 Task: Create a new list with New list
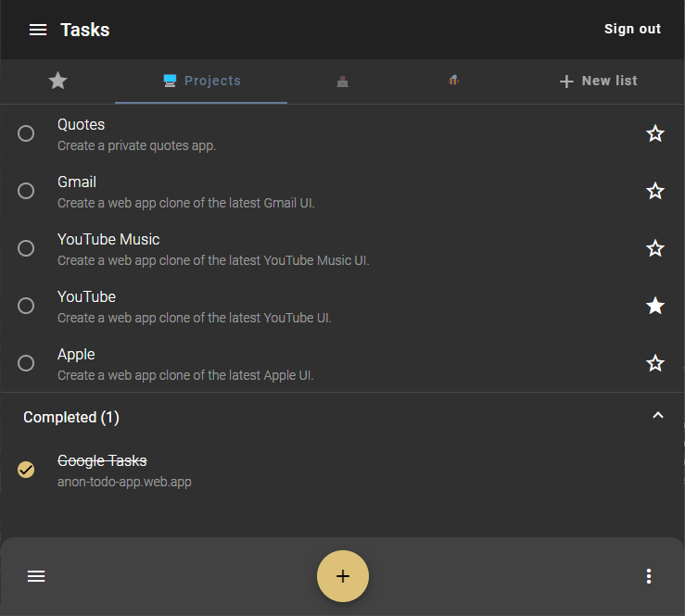[599, 81]
